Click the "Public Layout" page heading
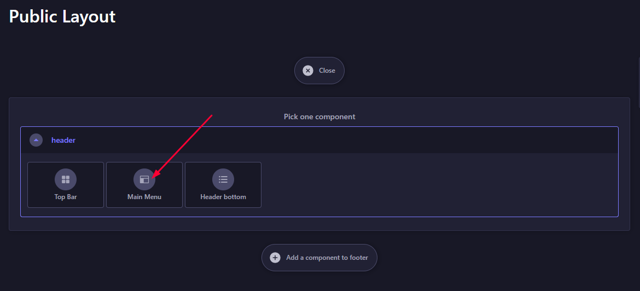 (62, 17)
